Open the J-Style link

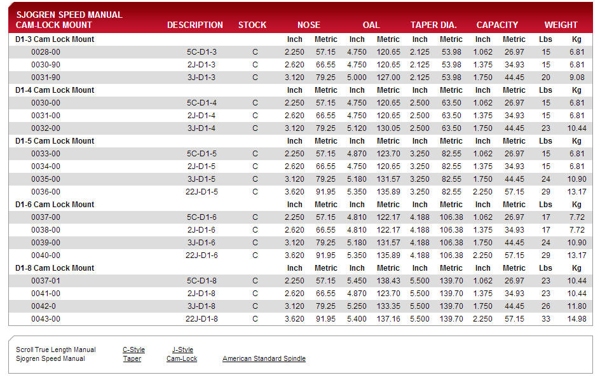click(x=182, y=349)
